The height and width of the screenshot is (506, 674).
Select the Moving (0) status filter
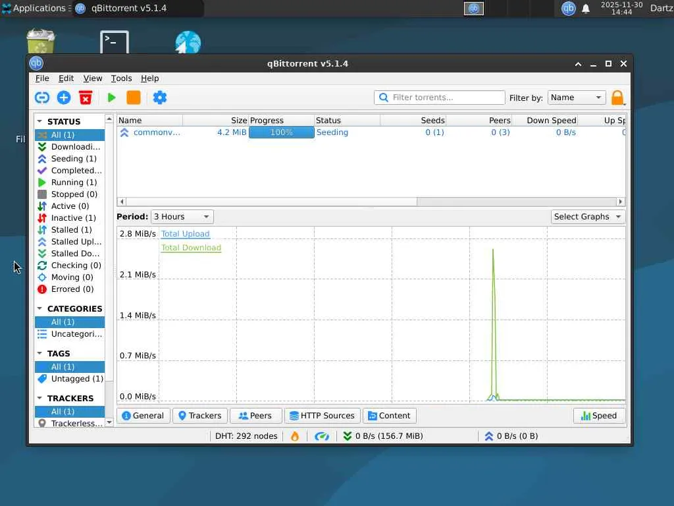click(70, 277)
